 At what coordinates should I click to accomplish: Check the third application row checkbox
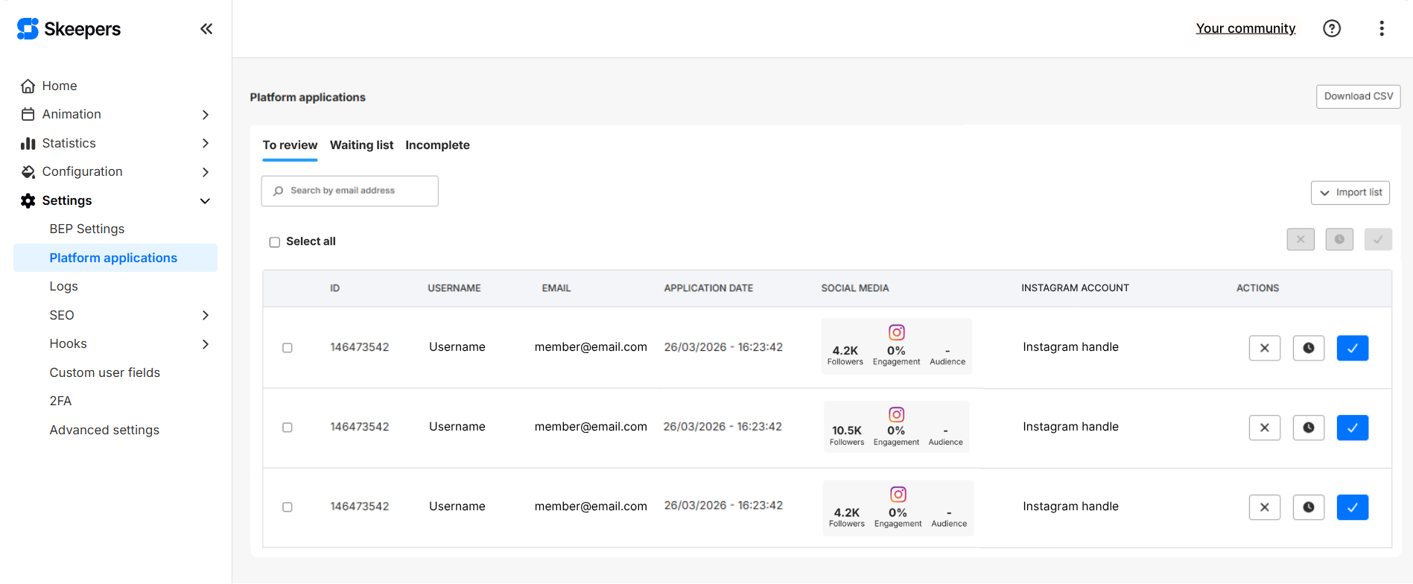pyautogui.click(x=288, y=507)
